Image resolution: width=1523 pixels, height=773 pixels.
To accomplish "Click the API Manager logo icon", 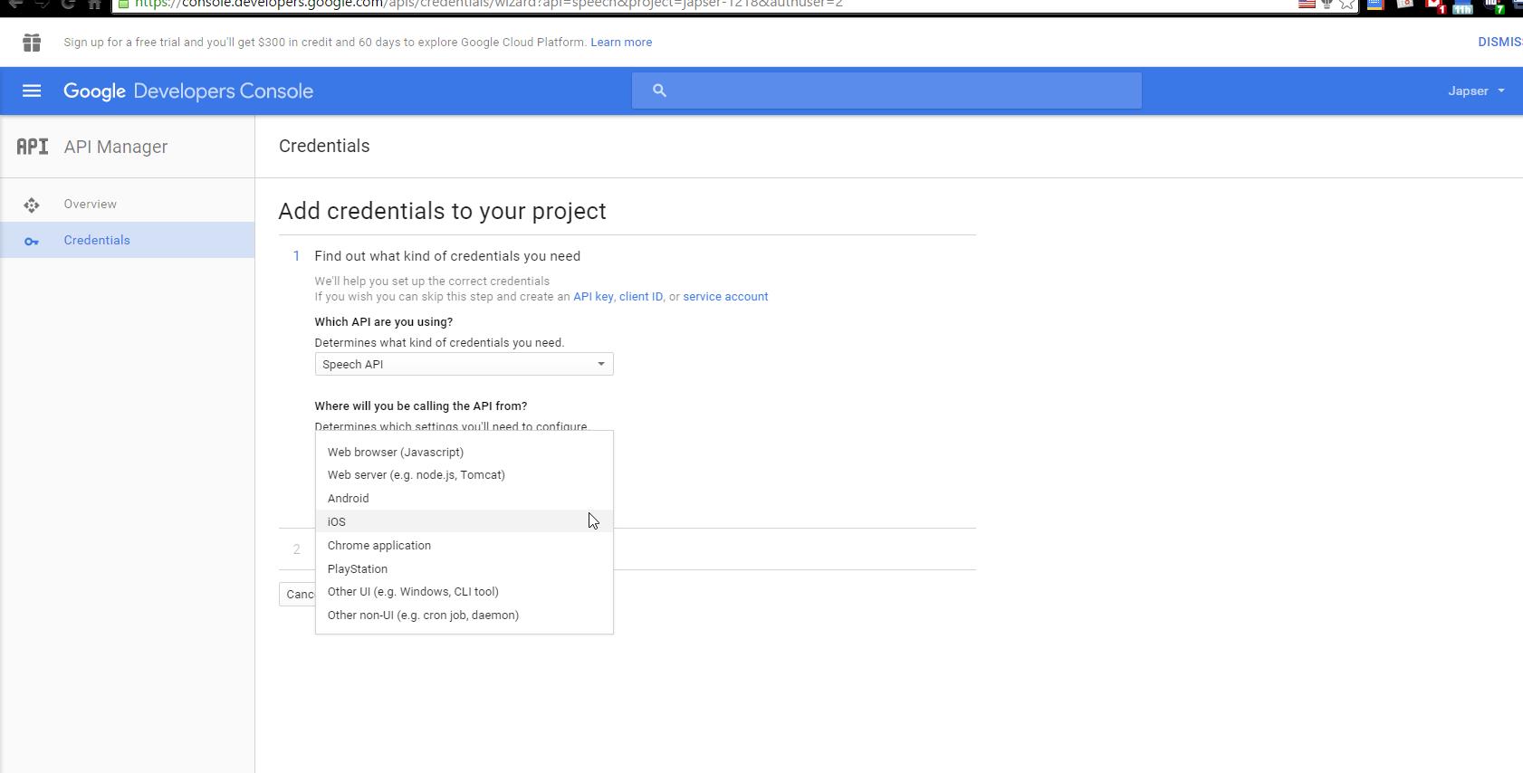I will tap(33, 147).
